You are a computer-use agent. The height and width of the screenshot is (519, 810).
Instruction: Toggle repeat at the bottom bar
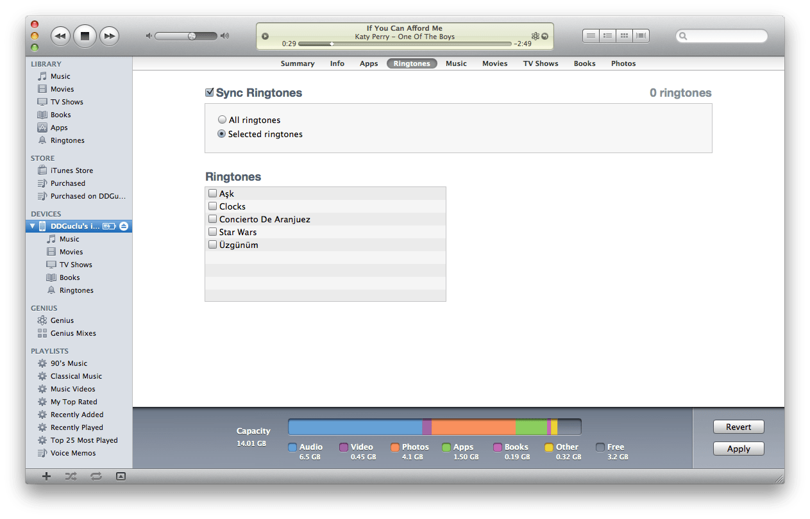96,476
